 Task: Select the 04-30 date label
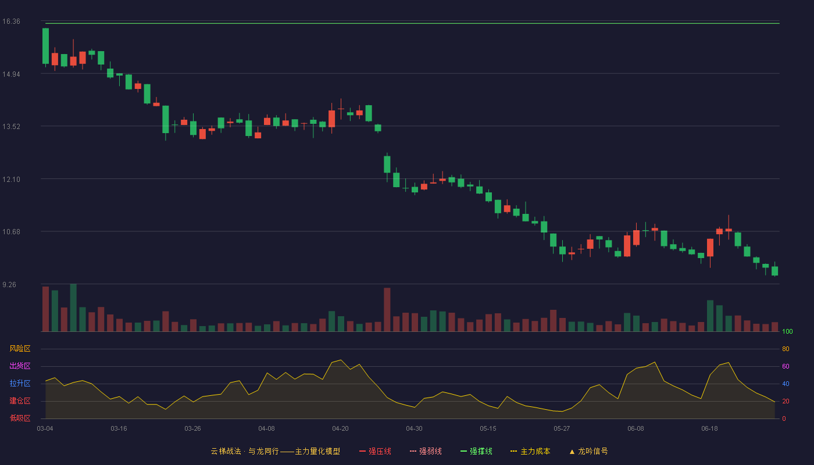pos(415,428)
